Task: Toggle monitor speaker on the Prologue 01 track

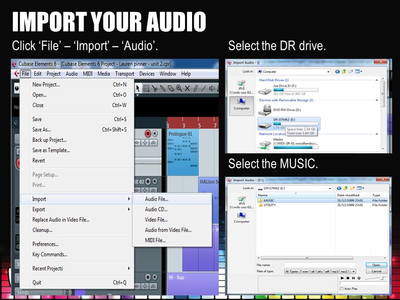Action: pyautogui.click(x=155, y=133)
